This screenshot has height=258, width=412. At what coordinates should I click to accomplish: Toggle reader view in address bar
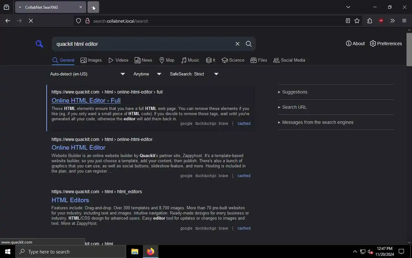(348, 21)
